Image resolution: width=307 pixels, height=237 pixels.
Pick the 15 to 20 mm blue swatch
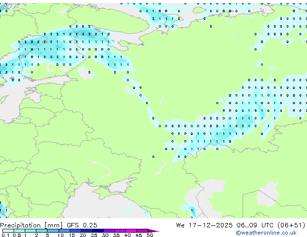[x=76, y=231]
